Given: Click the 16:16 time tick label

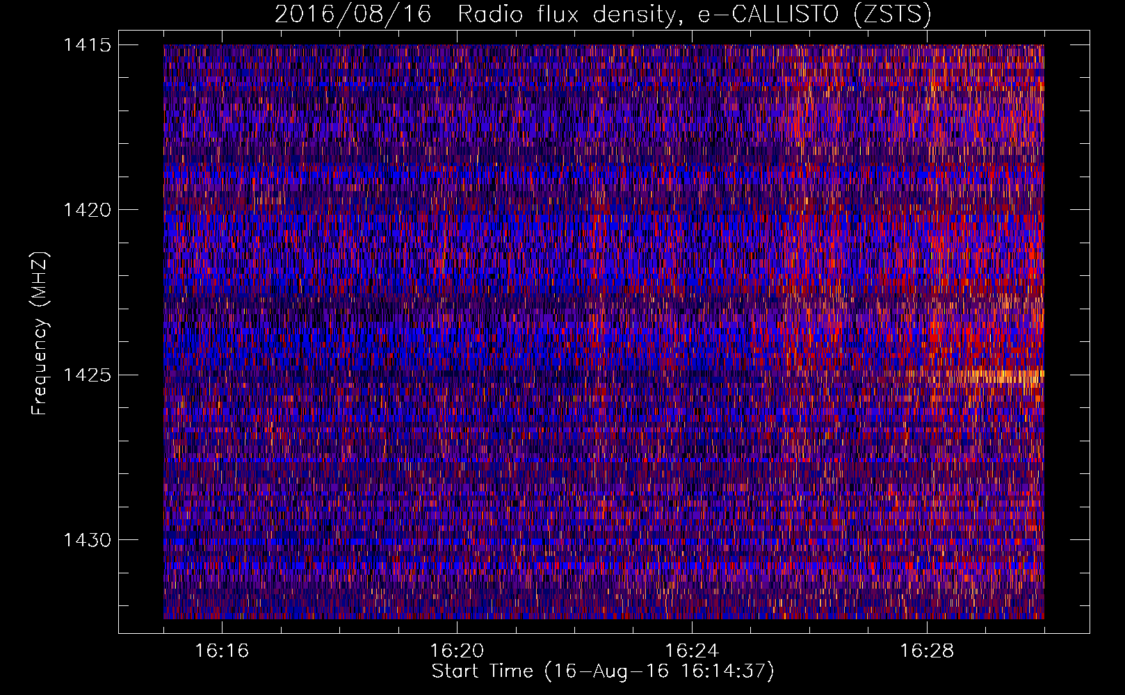Looking at the screenshot, I should (x=222, y=651).
